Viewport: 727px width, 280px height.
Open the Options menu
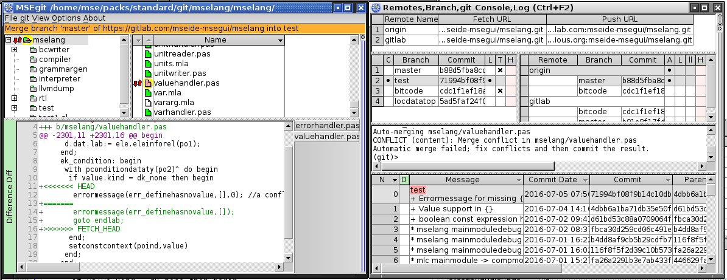pos(66,18)
